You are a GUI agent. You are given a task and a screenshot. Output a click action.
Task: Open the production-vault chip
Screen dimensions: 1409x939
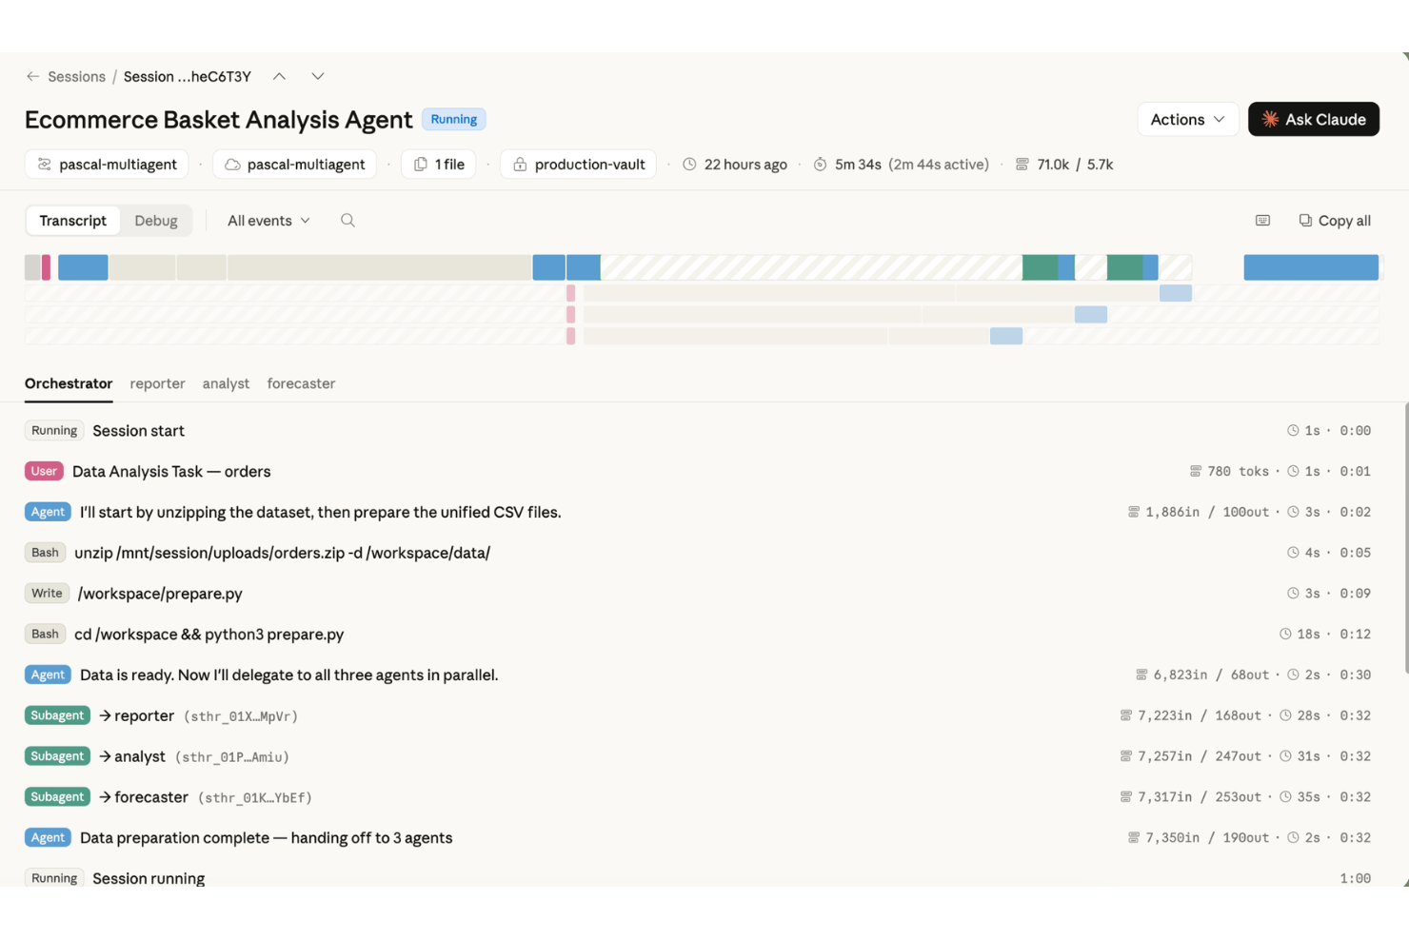tap(579, 164)
